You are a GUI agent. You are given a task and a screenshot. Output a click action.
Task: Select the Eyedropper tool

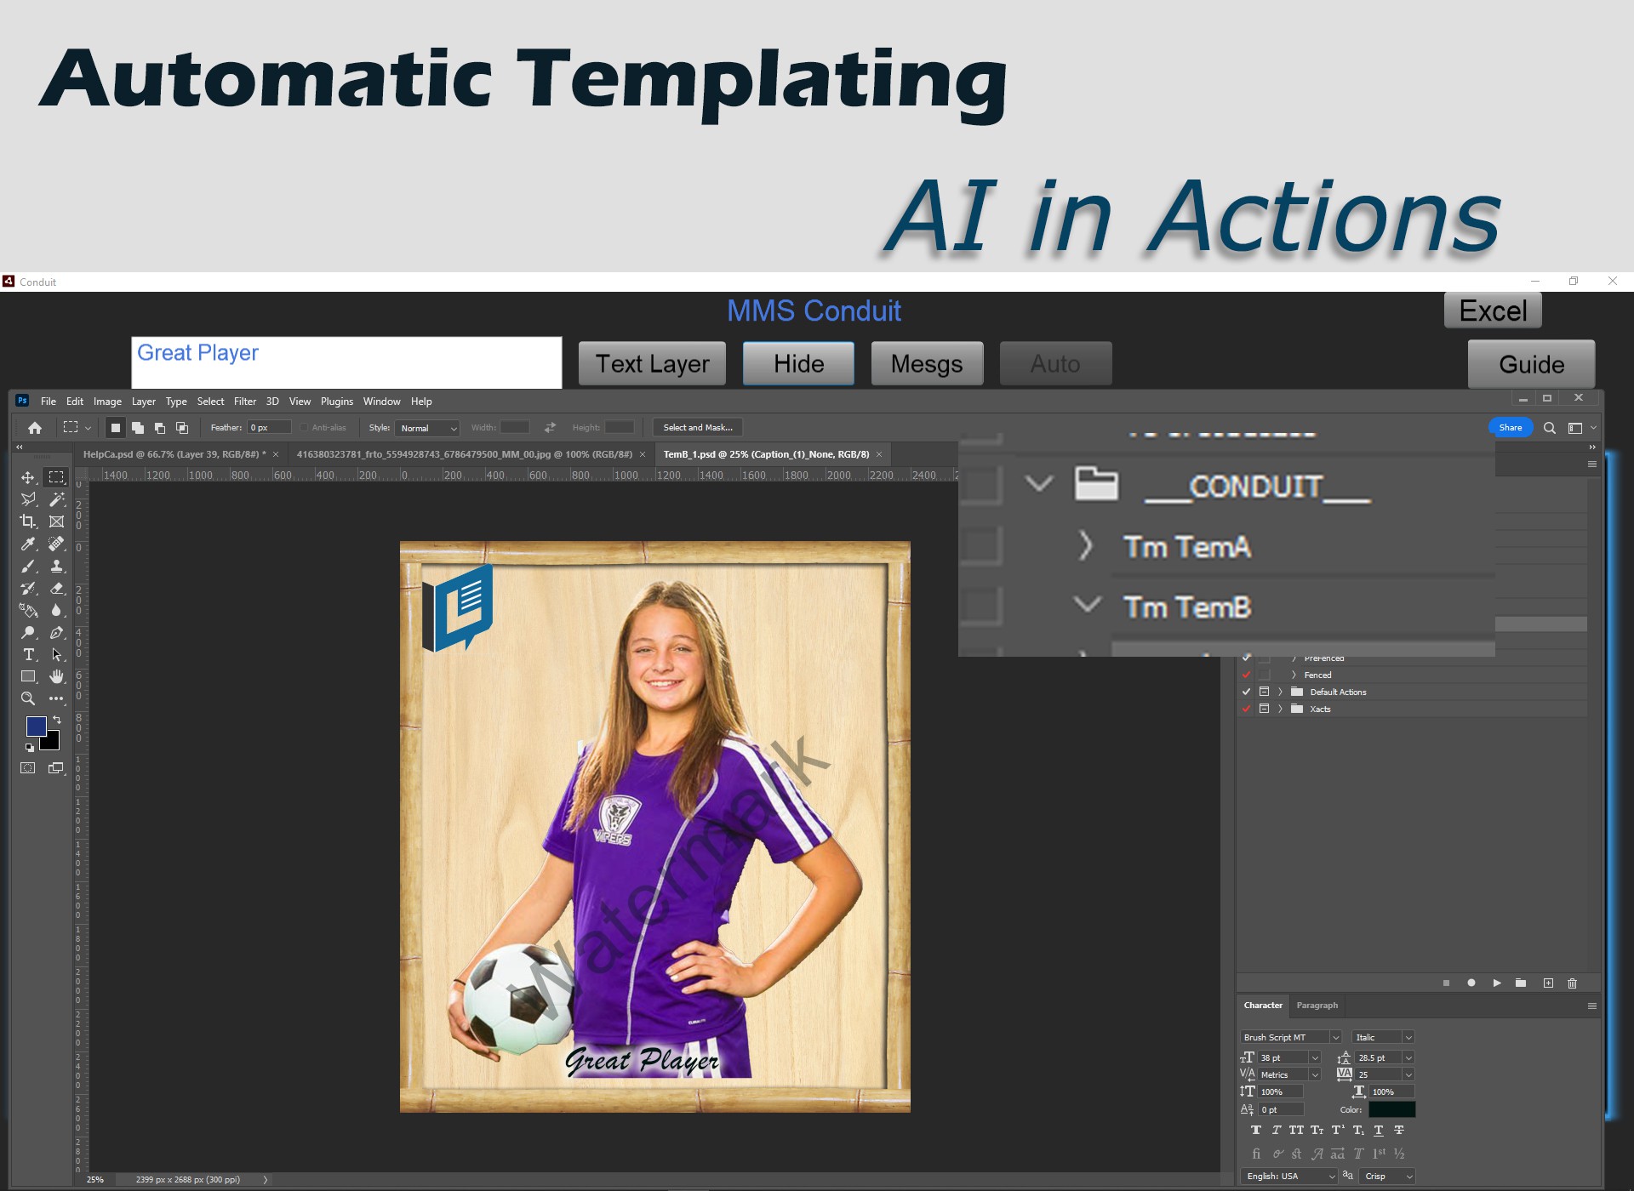28,544
